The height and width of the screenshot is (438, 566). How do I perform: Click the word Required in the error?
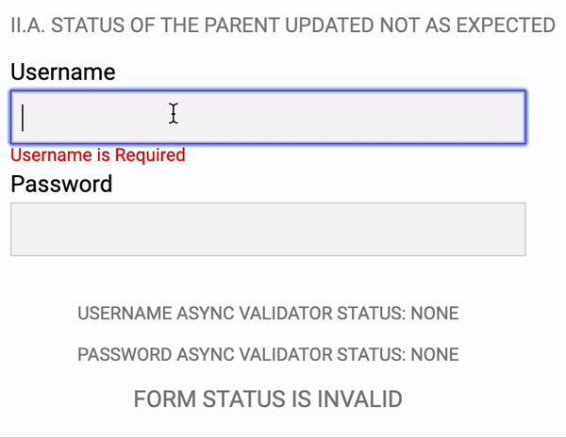150,155
